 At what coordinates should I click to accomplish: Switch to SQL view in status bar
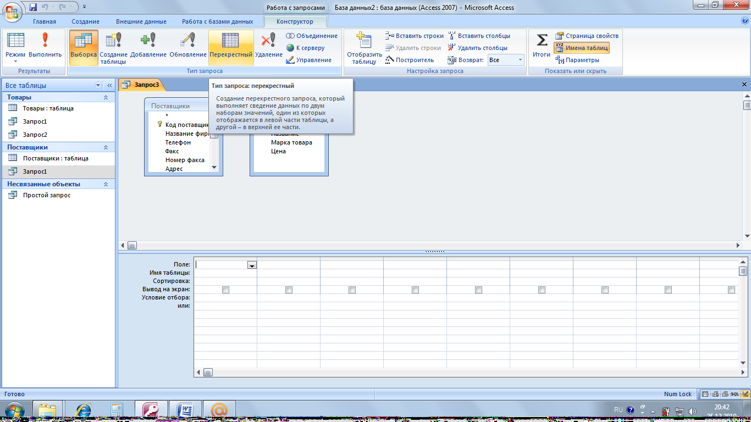point(735,394)
